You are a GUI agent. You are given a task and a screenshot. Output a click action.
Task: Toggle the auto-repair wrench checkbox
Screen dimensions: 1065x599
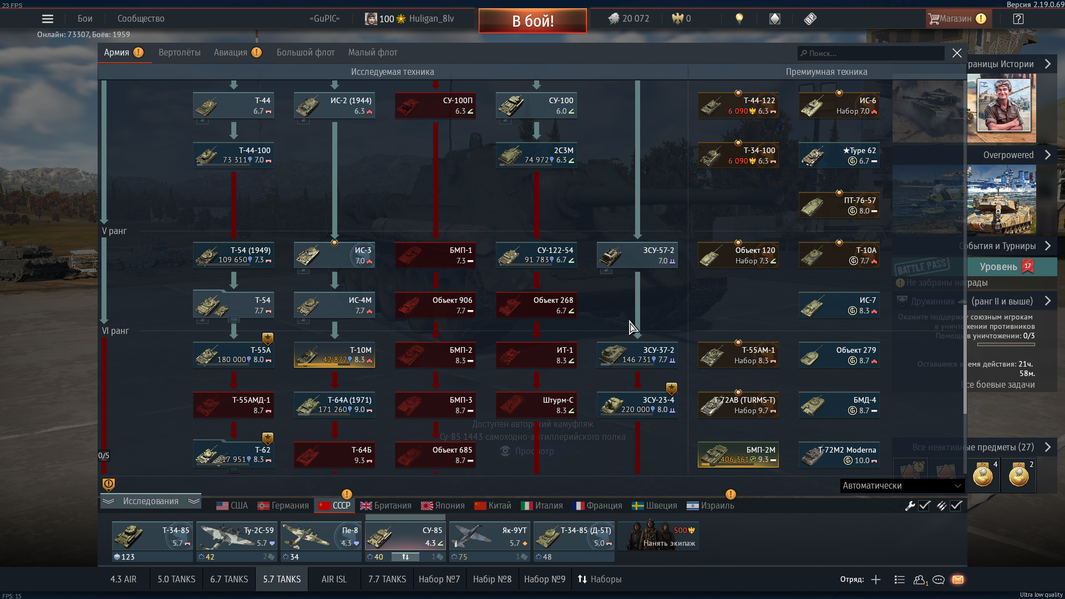point(924,506)
